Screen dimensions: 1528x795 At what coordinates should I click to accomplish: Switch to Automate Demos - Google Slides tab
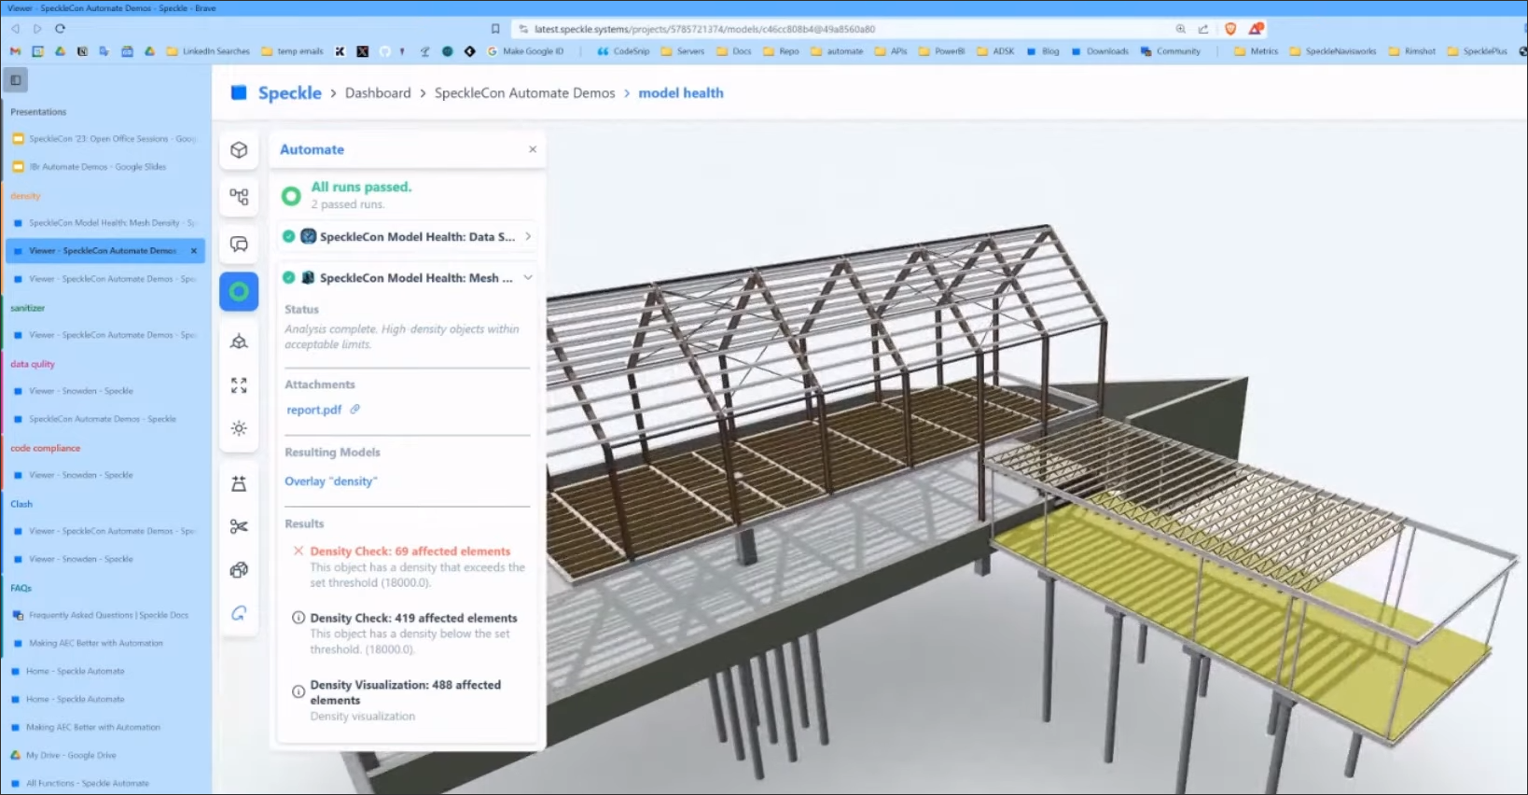click(104, 167)
